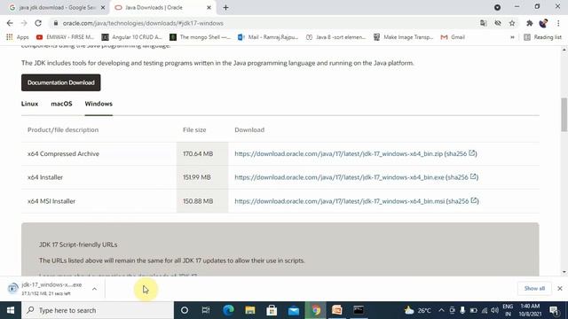Image resolution: width=568 pixels, height=319 pixels.
Task: Open the Angular 10 CRUD bookmark
Action: (x=131, y=37)
